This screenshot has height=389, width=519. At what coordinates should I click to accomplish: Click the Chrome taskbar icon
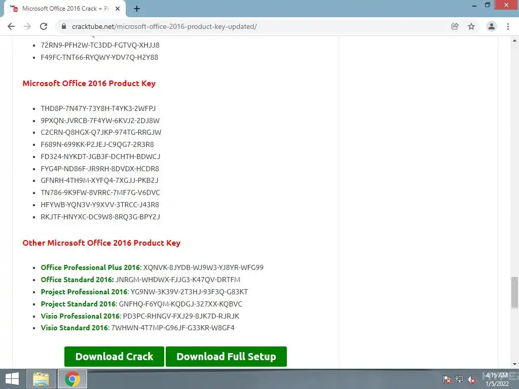click(x=72, y=379)
